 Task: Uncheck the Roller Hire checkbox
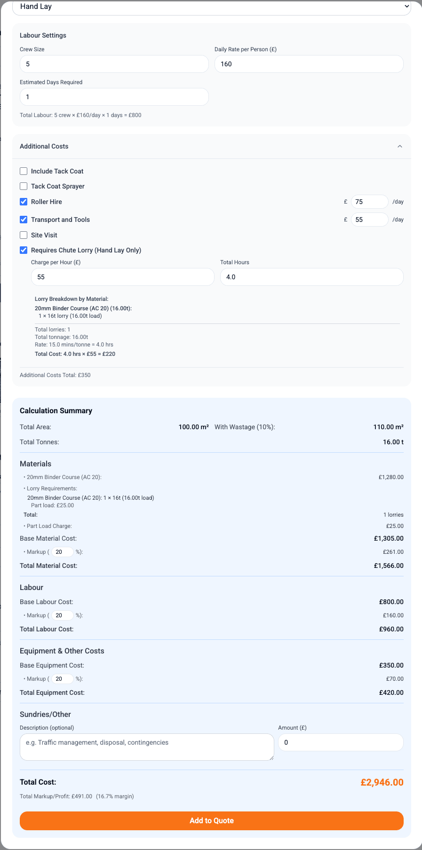point(24,202)
